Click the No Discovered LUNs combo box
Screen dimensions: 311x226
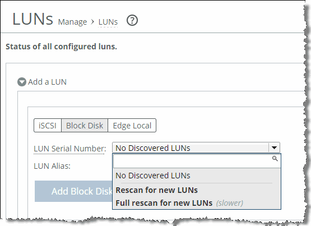(196, 147)
